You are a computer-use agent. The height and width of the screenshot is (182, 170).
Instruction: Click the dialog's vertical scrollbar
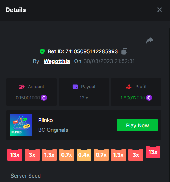(169, 105)
